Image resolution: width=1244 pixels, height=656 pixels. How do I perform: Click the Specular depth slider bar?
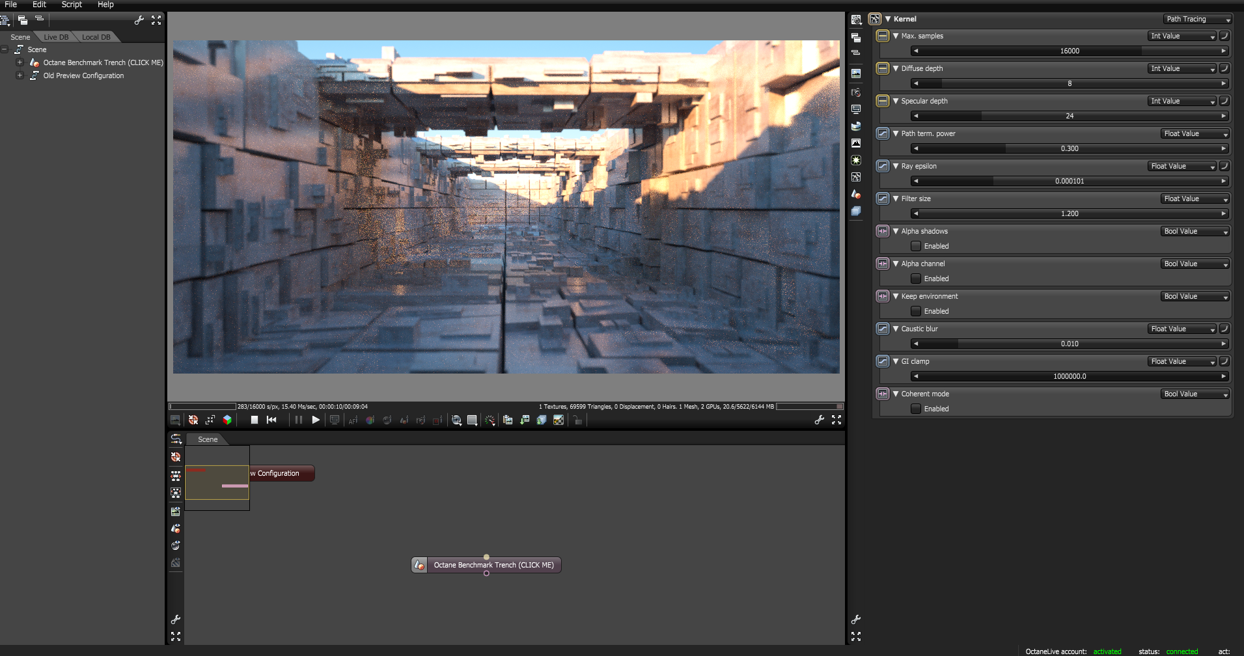[1070, 116]
